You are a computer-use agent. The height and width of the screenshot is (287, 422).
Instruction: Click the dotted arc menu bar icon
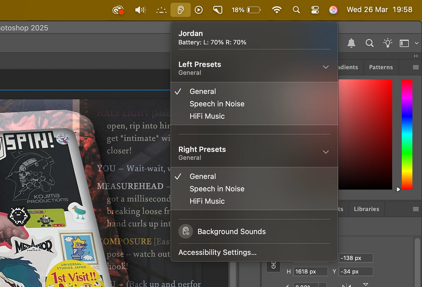click(161, 10)
